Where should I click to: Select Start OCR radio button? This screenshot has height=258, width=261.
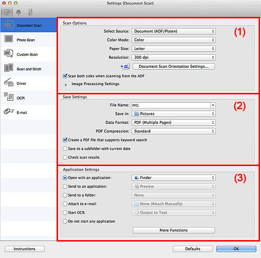coord(65,212)
